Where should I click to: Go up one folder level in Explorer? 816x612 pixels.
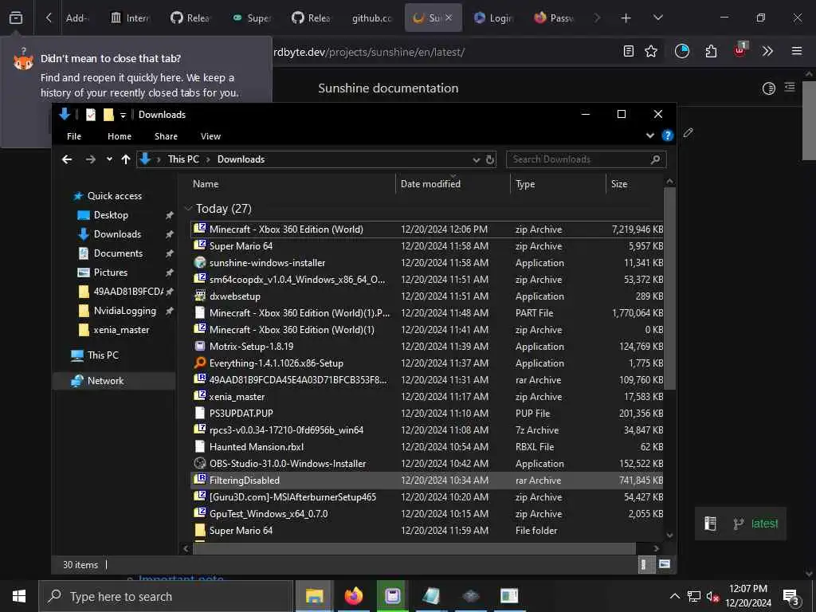click(125, 159)
